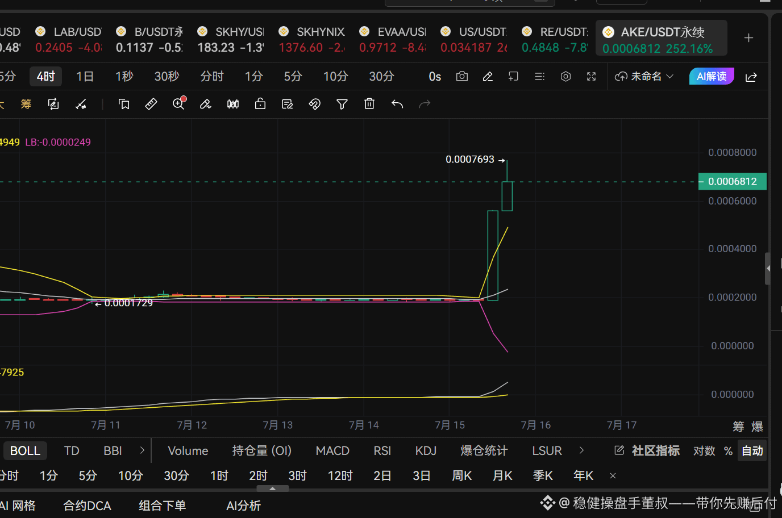This screenshot has height=518, width=782.
Task: Expand more sub-indicators arrow after LSUR
Action: (581, 450)
